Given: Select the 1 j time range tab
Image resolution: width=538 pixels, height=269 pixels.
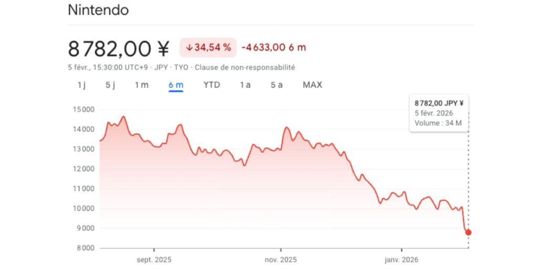Looking at the screenshot, I should [81, 85].
